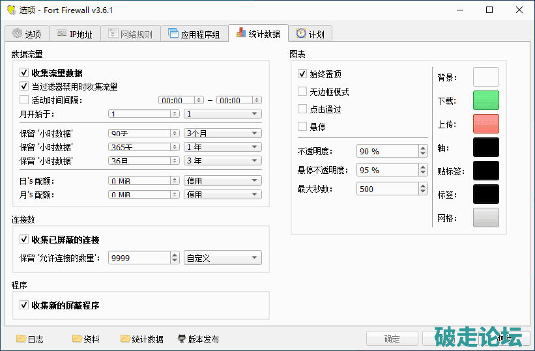Toggle 始终置顶 checkbox
The width and height of the screenshot is (535, 351).
tap(302, 74)
